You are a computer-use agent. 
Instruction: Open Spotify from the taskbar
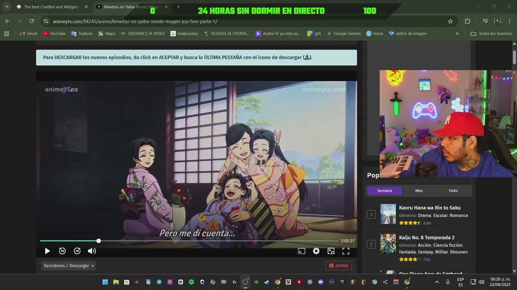[191, 282]
